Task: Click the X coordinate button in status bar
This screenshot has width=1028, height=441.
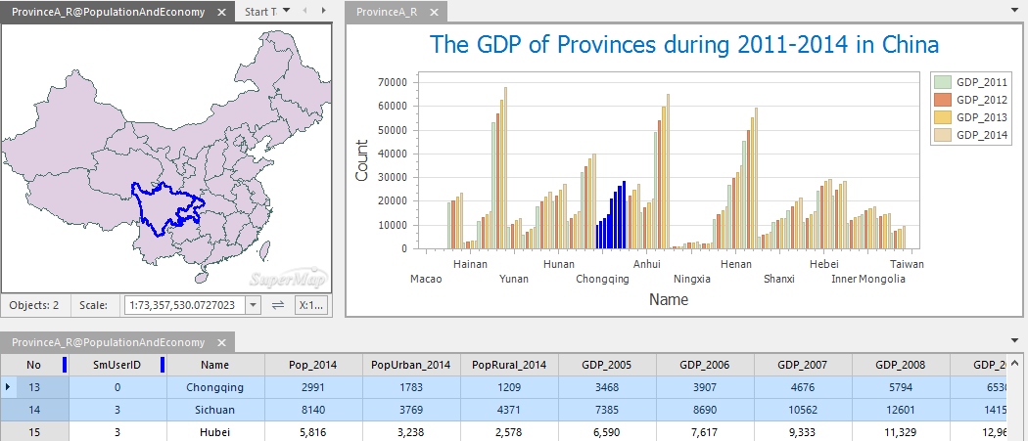Action: [x=310, y=305]
